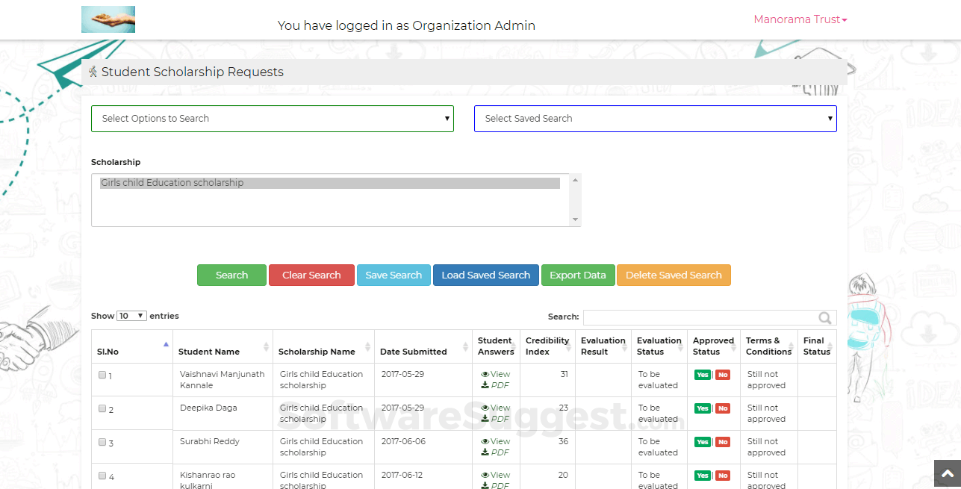Open the Show entries count dropdown
Image resolution: width=961 pixels, height=489 pixels.
[131, 316]
